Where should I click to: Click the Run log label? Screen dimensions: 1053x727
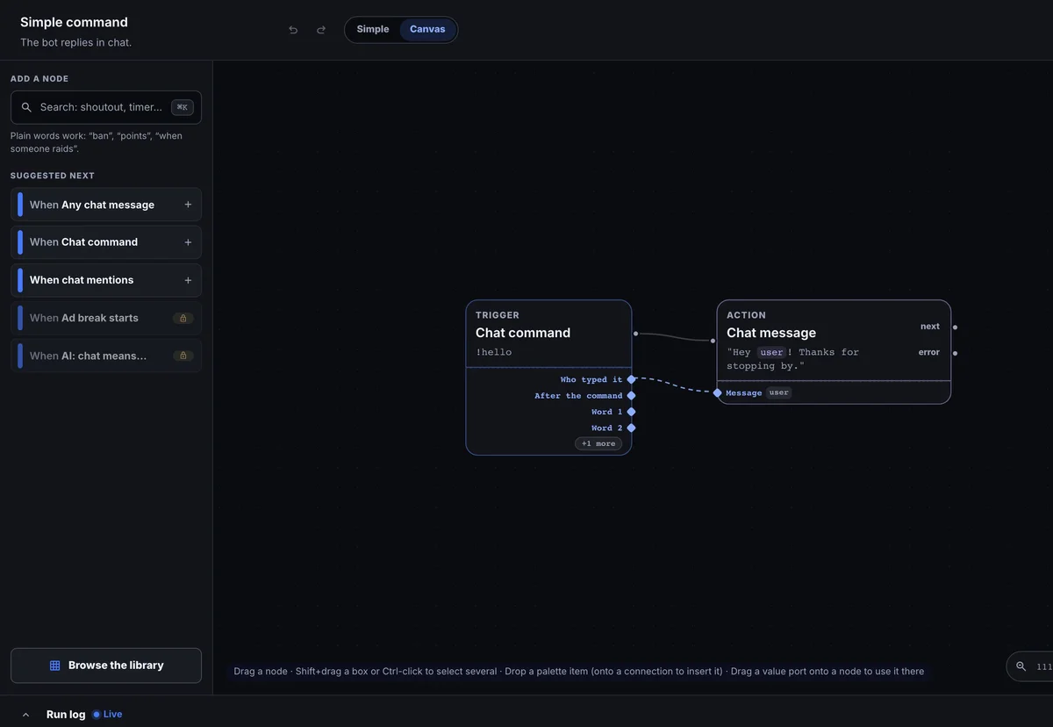click(x=66, y=715)
